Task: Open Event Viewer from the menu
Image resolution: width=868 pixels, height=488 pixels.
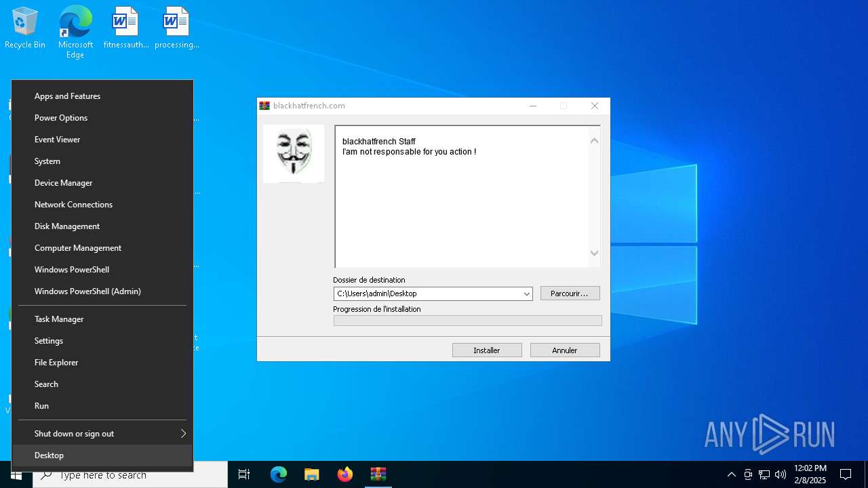Action: (102, 140)
